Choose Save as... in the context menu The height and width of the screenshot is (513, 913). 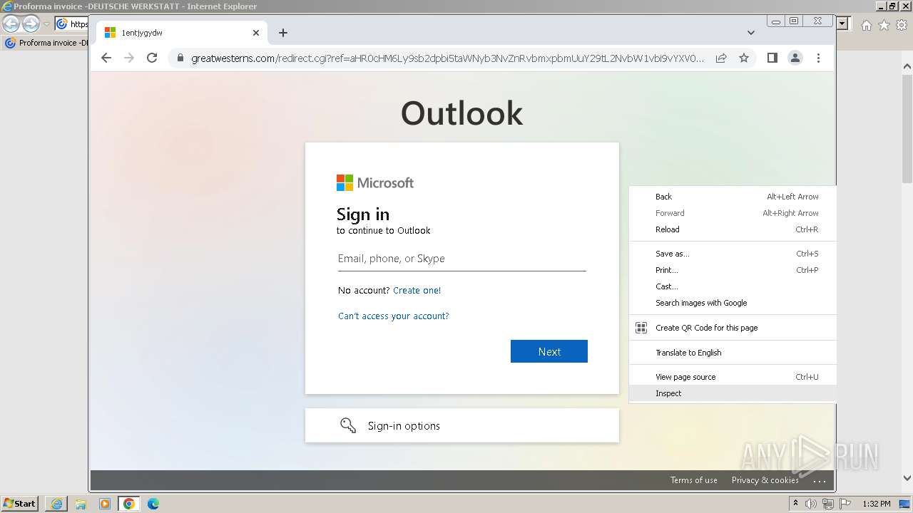point(733,254)
